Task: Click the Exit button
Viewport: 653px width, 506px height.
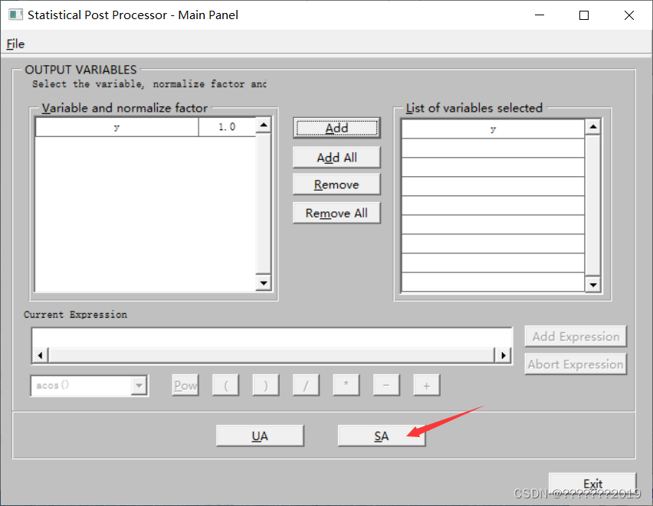Action: click(x=592, y=484)
